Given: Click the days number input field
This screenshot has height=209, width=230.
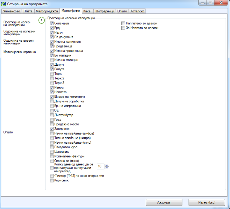Looking at the screenshot, I should pos(101,167).
